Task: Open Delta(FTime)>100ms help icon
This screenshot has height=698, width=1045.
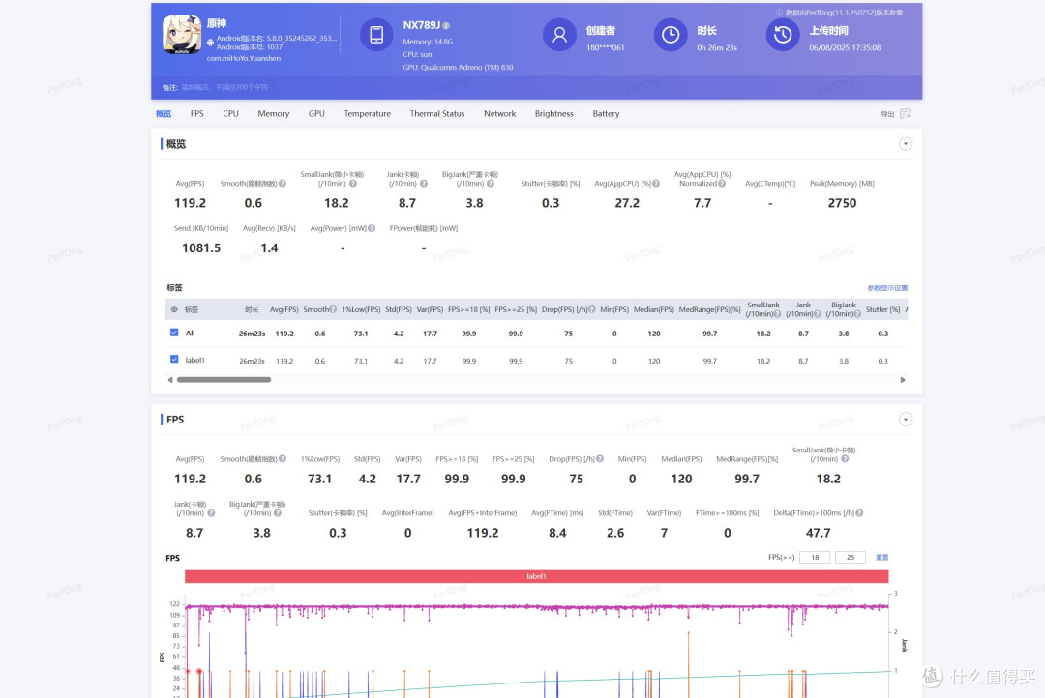Action: (x=860, y=513)
